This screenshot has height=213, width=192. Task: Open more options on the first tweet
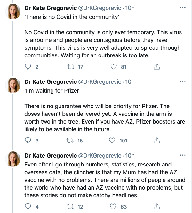[x=183, y=8]
